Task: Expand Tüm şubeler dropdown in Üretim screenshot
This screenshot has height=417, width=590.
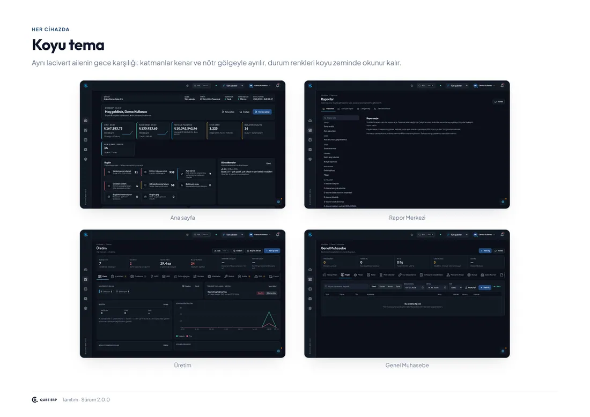Action: (233, 235)
